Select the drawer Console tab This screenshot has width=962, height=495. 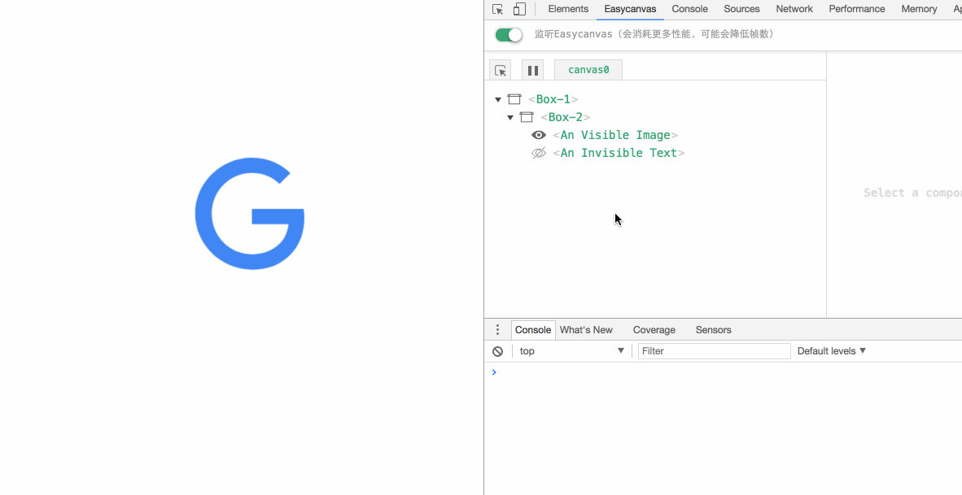pos(533,329)
